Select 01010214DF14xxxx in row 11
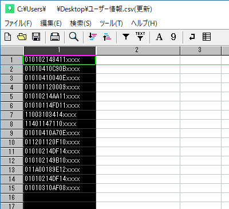This screenshot has width=229, height=209. click(x=60, y=152)
